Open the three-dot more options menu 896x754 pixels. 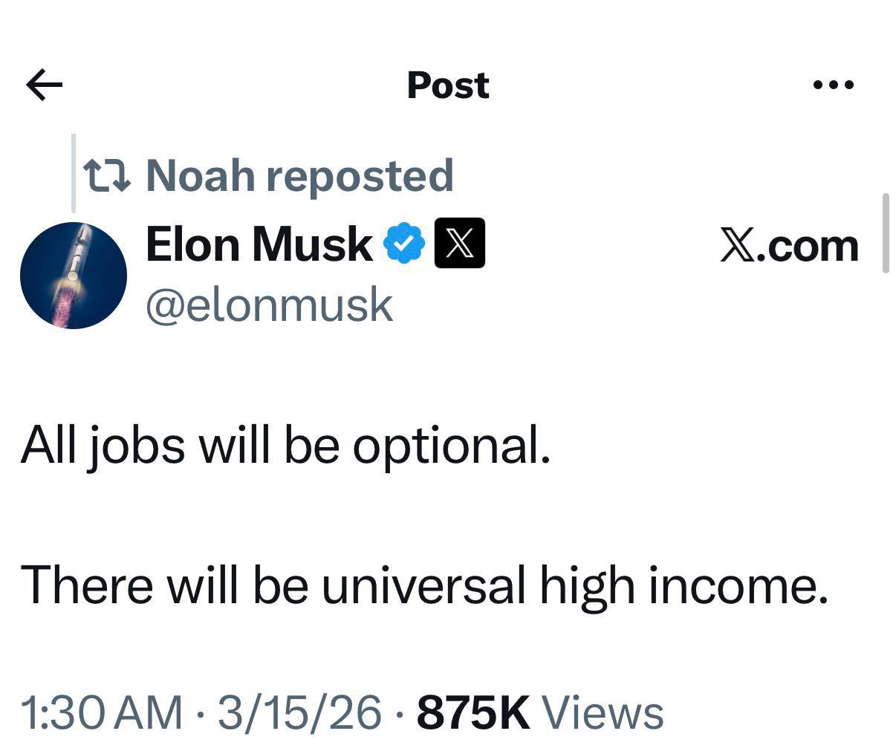tap(834, 85)
